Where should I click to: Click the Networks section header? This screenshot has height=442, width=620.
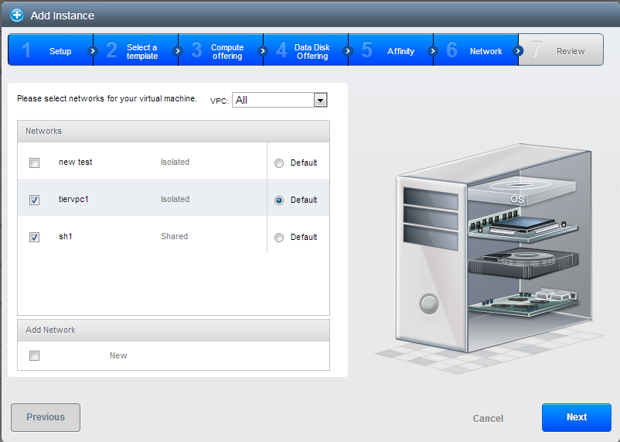[x=174, y=131]
